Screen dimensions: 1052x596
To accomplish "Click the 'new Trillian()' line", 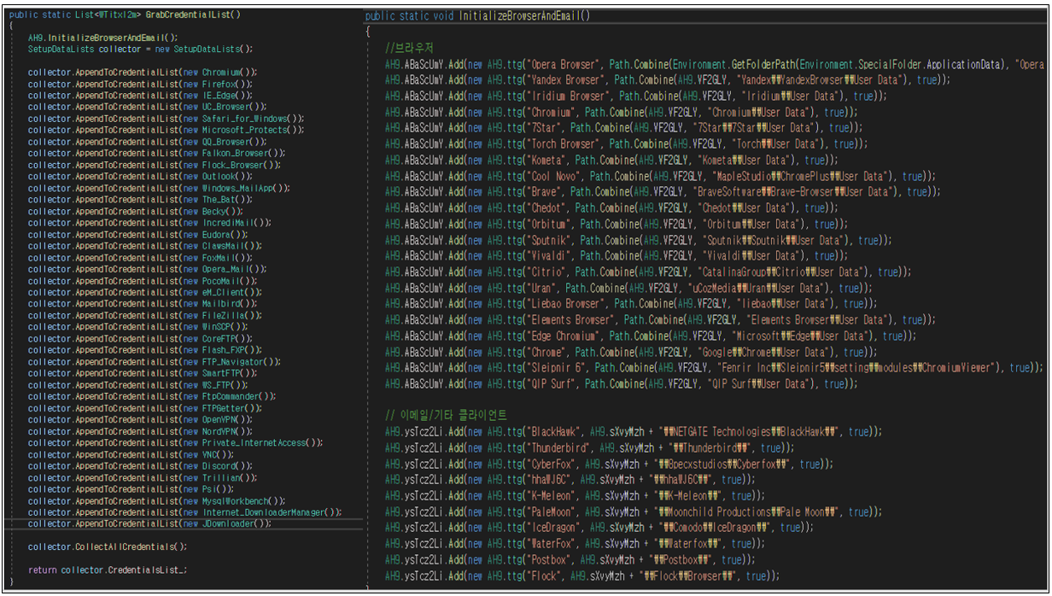I will pos(143,477).
